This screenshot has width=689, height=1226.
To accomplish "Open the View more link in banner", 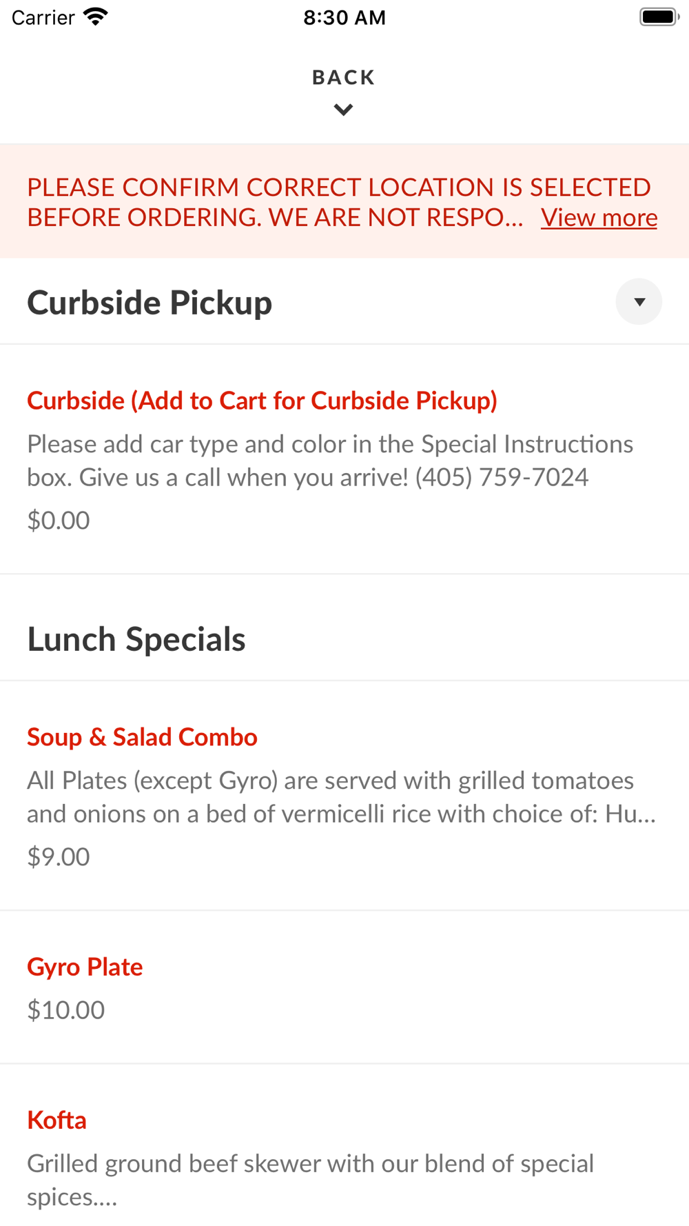I will coord(599,218).
